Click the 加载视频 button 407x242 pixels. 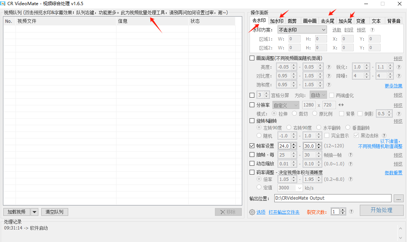coord(17,212)
